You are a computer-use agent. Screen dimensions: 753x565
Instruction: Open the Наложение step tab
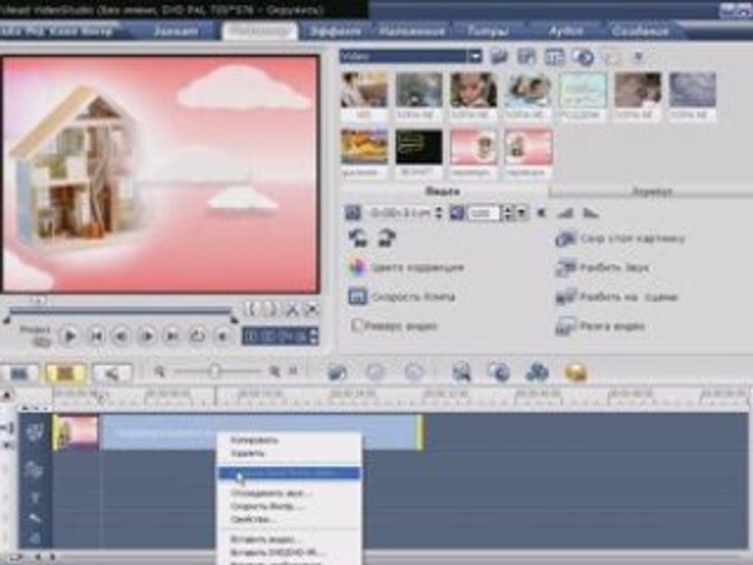point(412,31)
